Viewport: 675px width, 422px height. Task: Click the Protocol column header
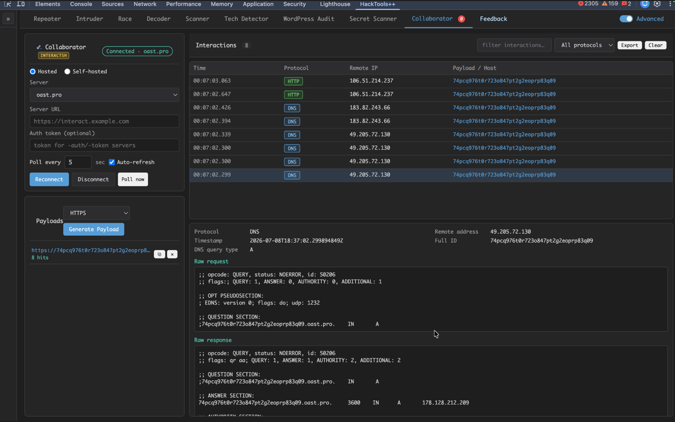click(x=296, y=68)
